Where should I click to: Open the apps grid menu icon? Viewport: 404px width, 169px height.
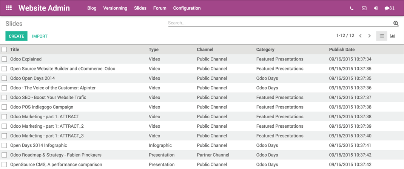9,8
